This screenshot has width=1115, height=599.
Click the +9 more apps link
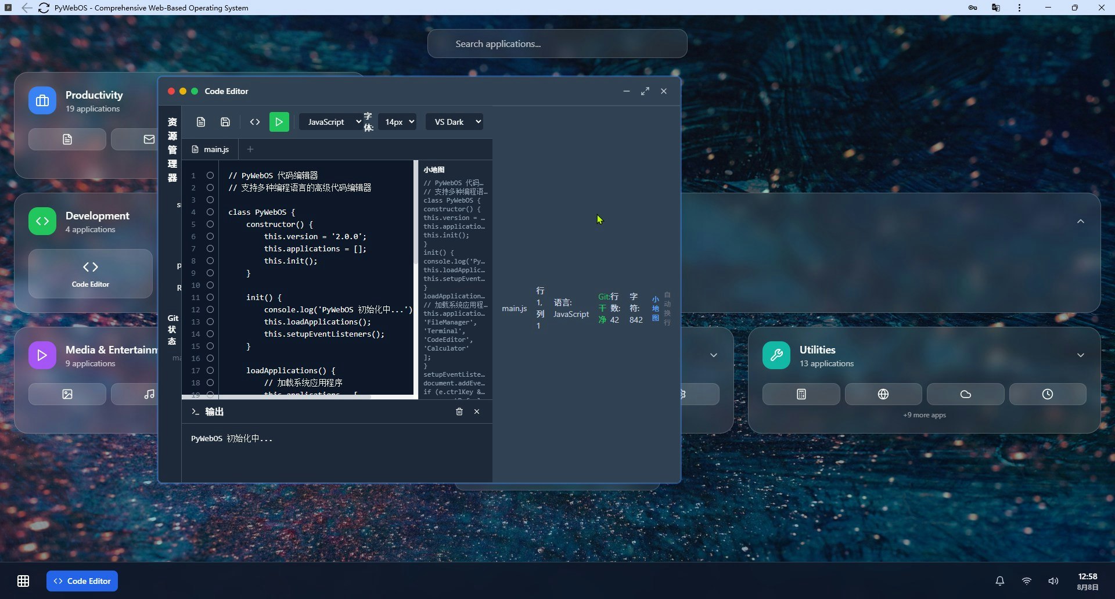pos(925,415)
